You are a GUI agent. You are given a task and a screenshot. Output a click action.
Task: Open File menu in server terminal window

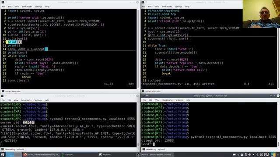pyautogui.click(x=3, y=100)
